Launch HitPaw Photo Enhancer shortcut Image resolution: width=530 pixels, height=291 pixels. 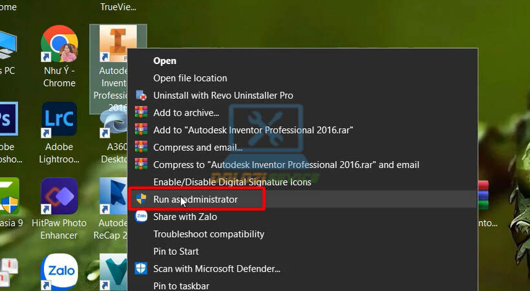[x=59, y=197]
